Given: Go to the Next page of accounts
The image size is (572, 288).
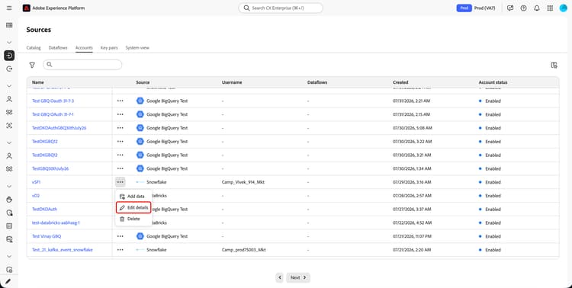Looking at the screenshot, I should [x=298, y=277].
